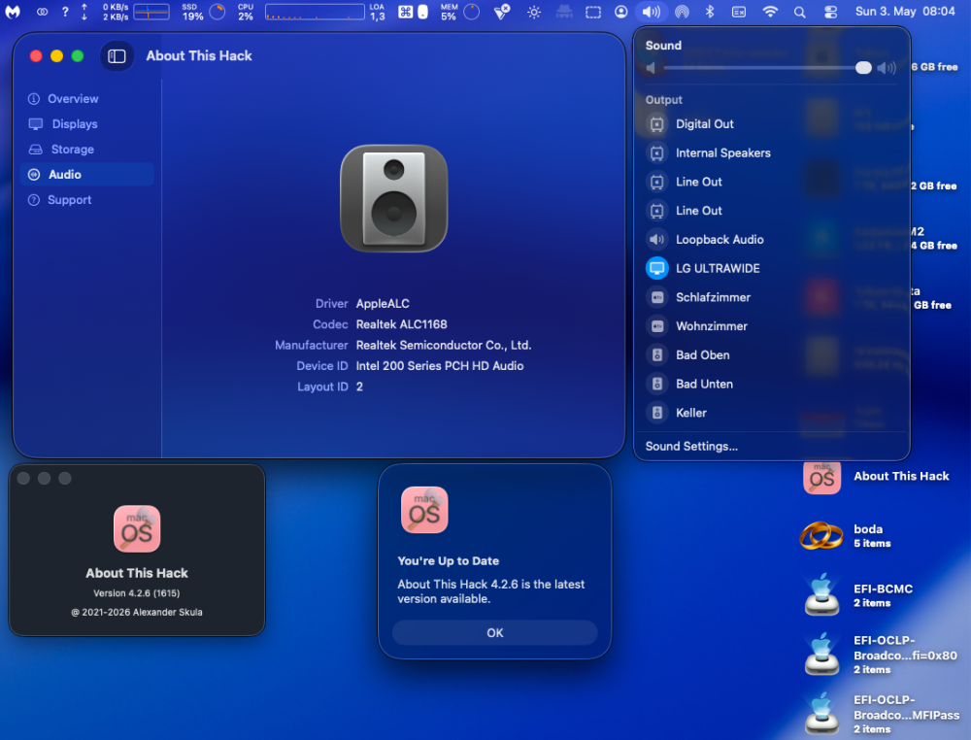Image resolution: width=971 pixels, height=740 pixels.
Task: Open the Support section
Action: coord(86,200)
